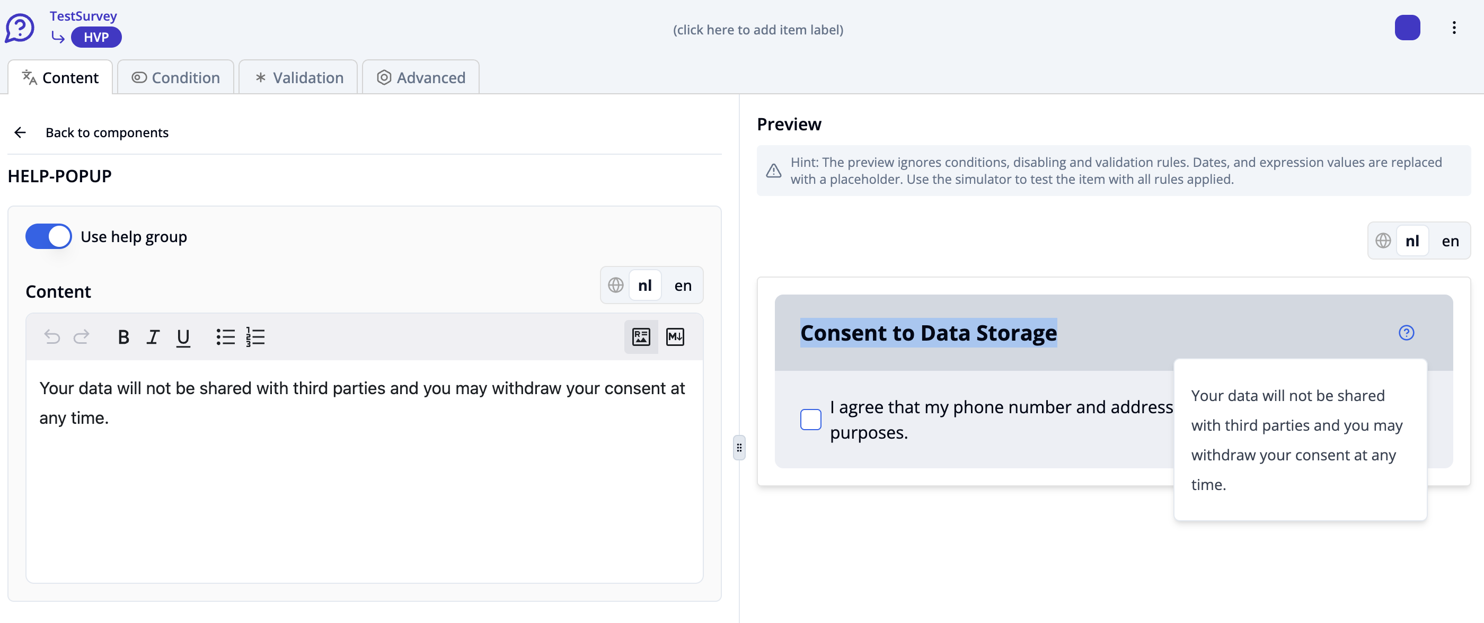Grab the panel divider drag handle
The height and width of the screenshot is (623, 1484).
[x=739, y=448]
